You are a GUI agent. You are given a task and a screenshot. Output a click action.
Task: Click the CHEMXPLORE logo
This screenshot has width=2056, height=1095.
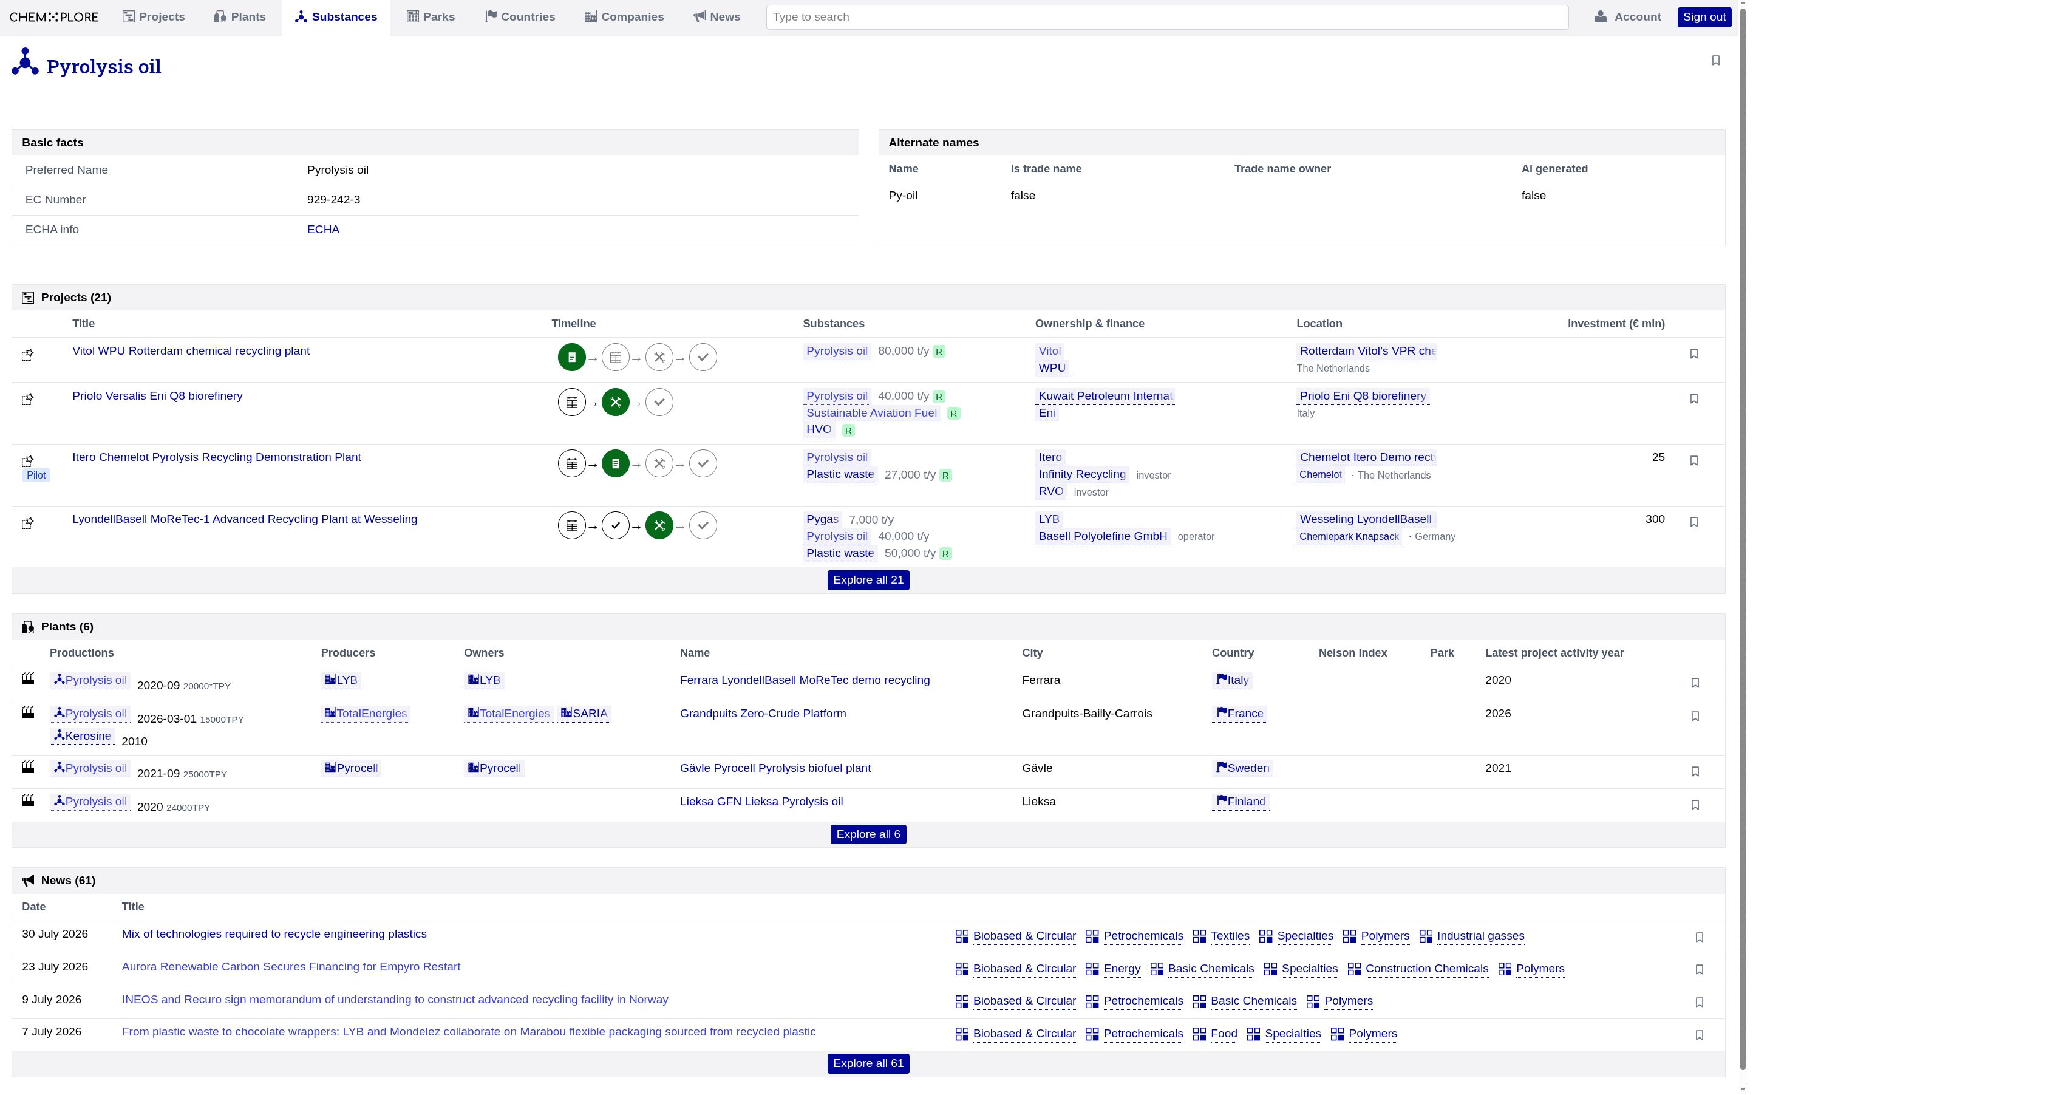[54, 17]
